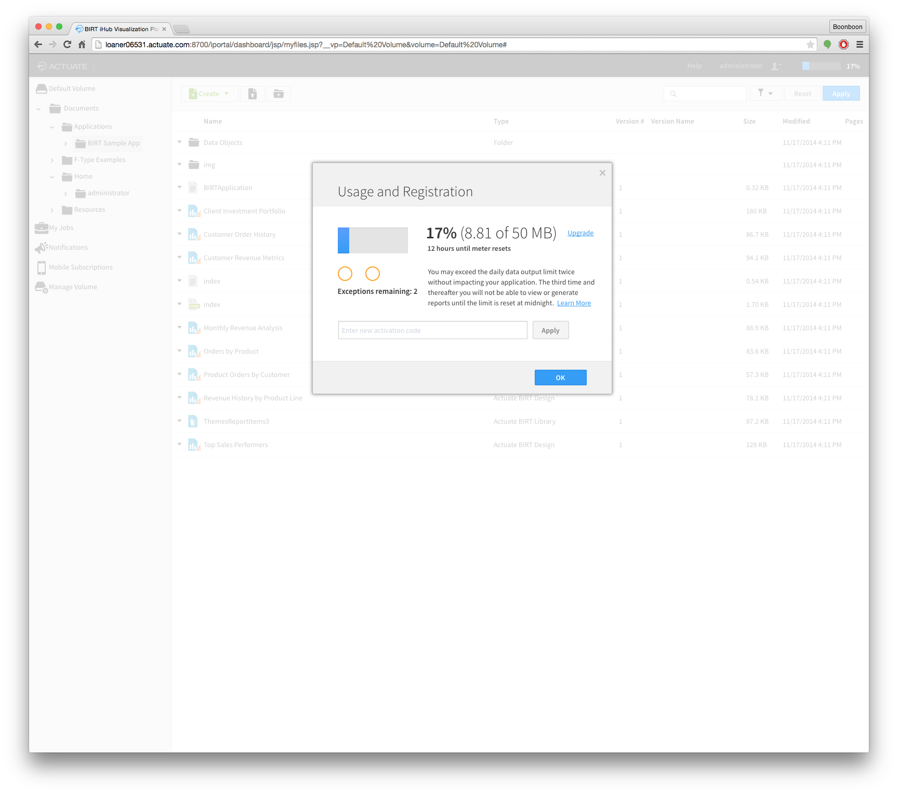Open the Upgrade link
This screenshot has height=794, width=898.
(x=580, y=233)
